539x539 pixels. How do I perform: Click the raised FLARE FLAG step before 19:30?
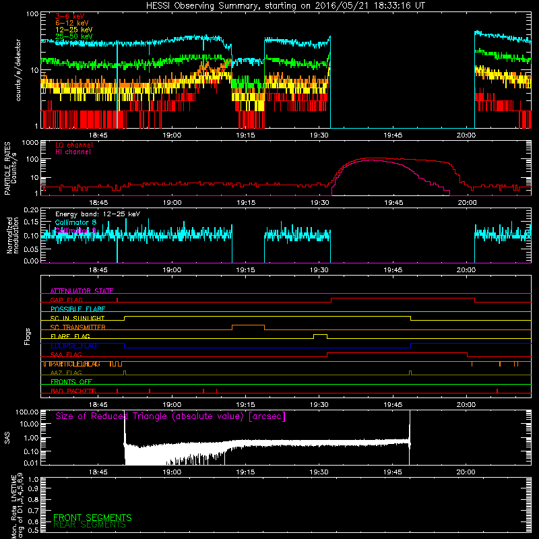pos(321,334)
